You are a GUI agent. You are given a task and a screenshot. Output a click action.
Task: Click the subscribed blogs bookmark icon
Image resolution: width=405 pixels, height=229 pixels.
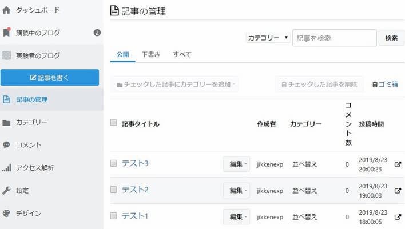click(x=6, y=32)
